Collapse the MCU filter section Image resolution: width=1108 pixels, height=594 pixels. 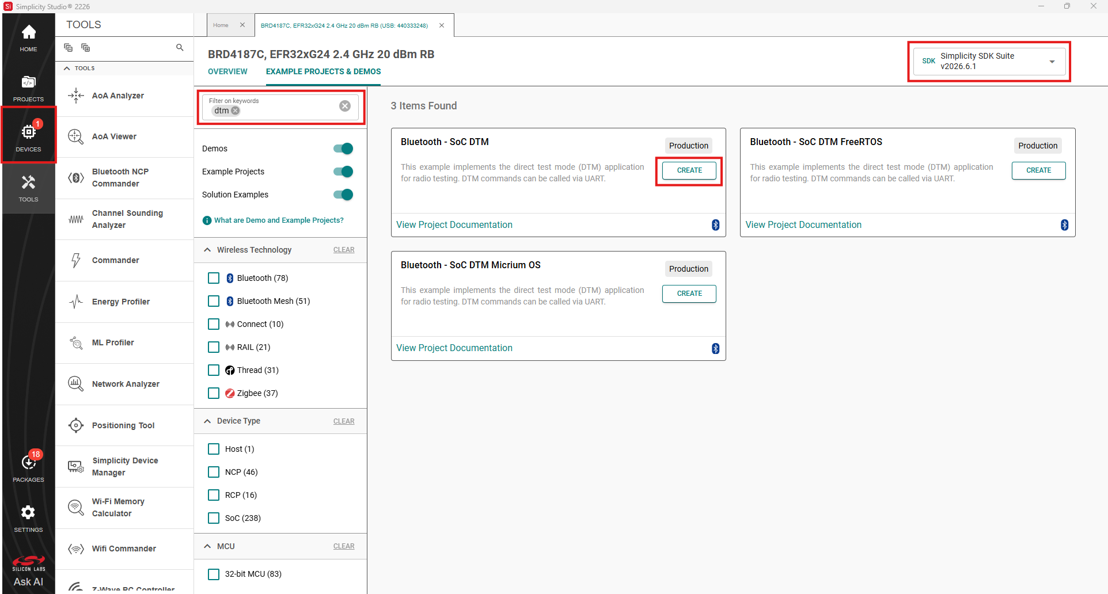207,546
